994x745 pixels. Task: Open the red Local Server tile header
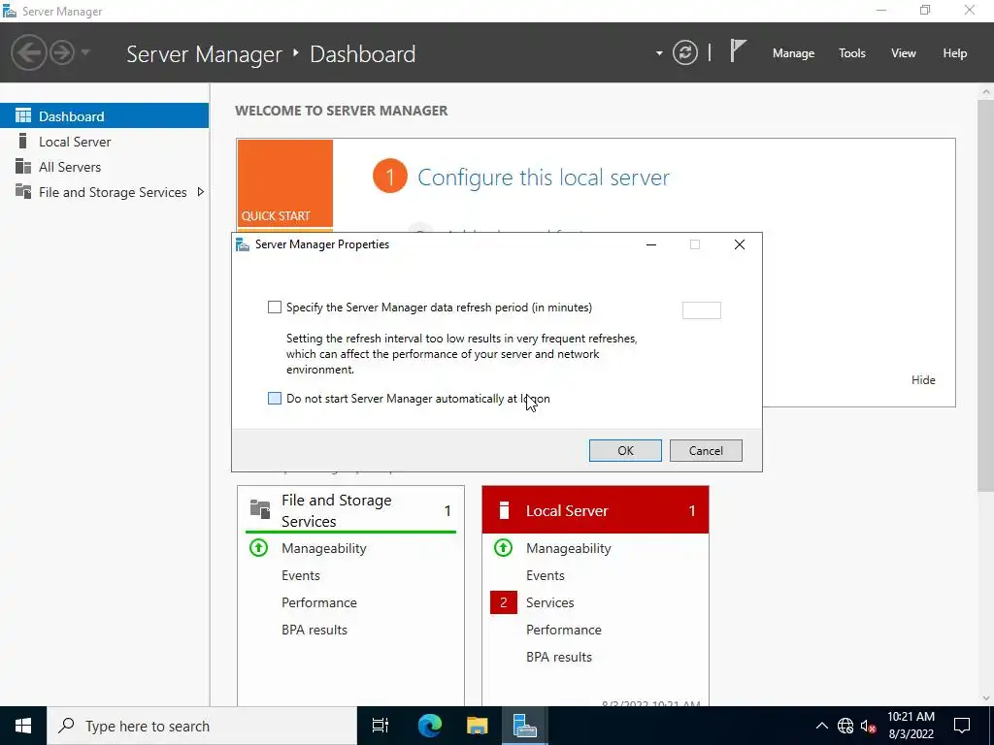click(595, 510)
